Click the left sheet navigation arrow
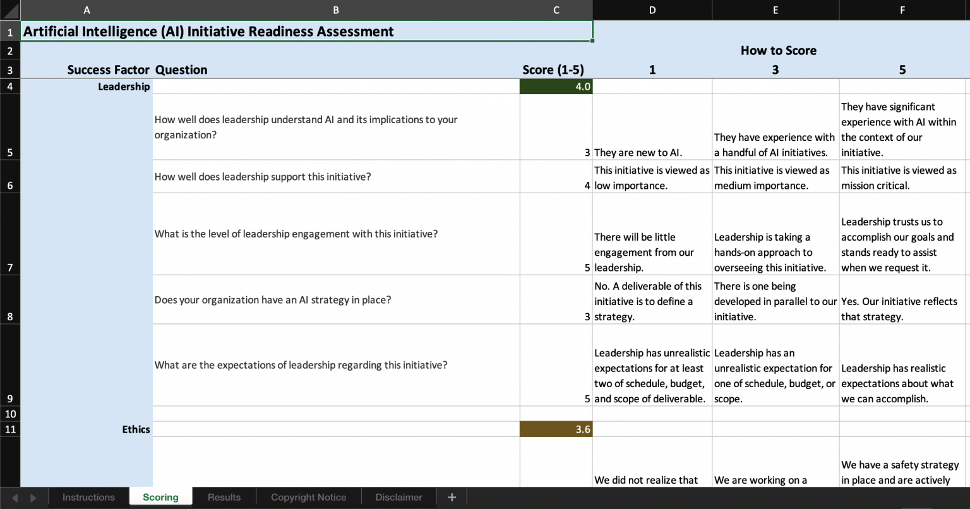Screen dimensions: 970x509 [15, 497]
